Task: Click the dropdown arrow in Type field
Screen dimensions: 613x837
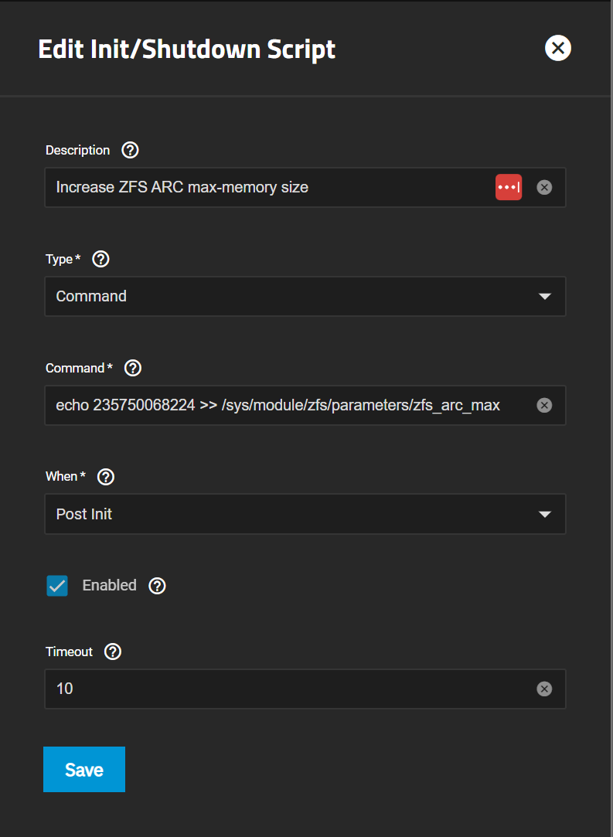Action: coord(544,296)
